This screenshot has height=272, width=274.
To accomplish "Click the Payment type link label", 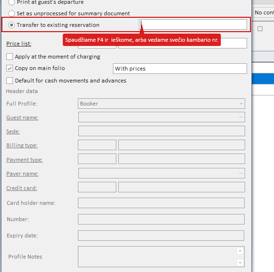I will pyautogui.click(x=25, y=160).
